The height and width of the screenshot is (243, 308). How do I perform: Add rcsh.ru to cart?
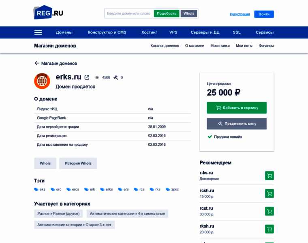(269, 194)
